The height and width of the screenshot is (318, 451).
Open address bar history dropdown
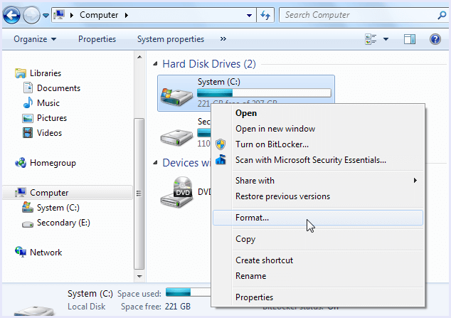click(250, 15)
